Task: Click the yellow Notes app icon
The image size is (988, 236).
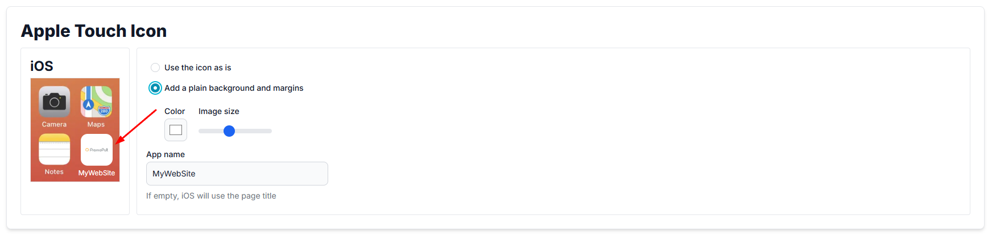Action: coord(55,149)
